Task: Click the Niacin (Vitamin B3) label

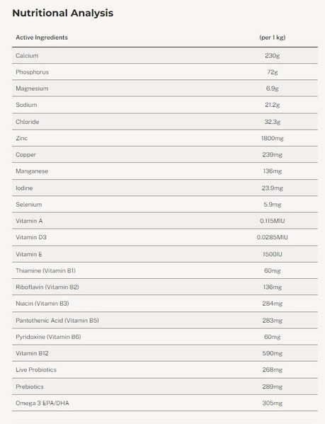Action: point(42,304)
